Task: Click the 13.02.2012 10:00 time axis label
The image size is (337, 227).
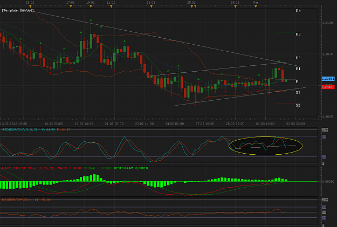Action: 13,124
